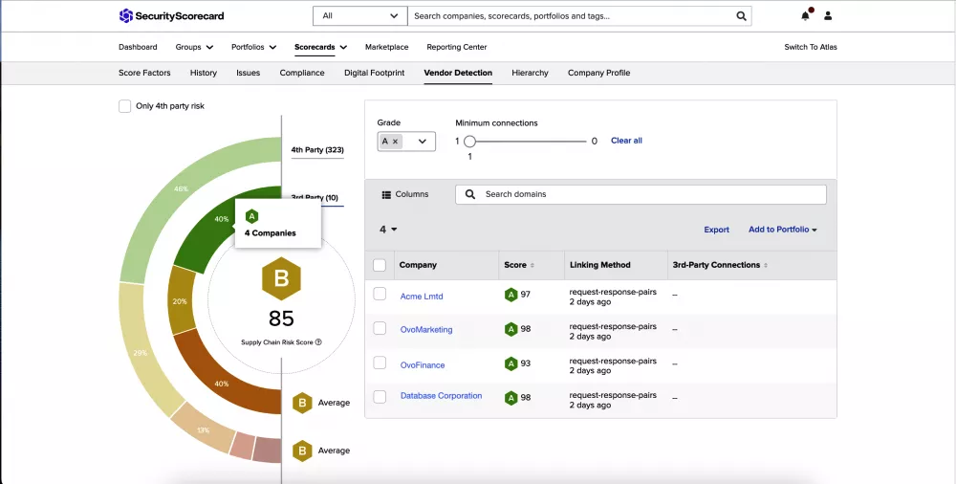Open the Grade filter dropdown arrow
The width and height of the screenshot is (956, 484).
click(422, 142)
